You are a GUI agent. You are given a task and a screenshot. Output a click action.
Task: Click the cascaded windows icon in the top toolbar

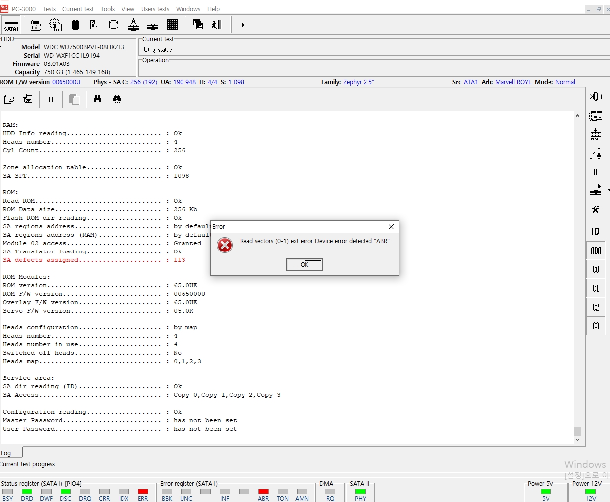(x=198, y=25)
